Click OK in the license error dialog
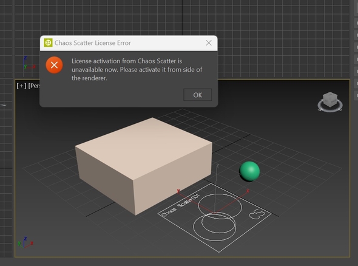This screenshot has width=358, height=266. [197, 95]
